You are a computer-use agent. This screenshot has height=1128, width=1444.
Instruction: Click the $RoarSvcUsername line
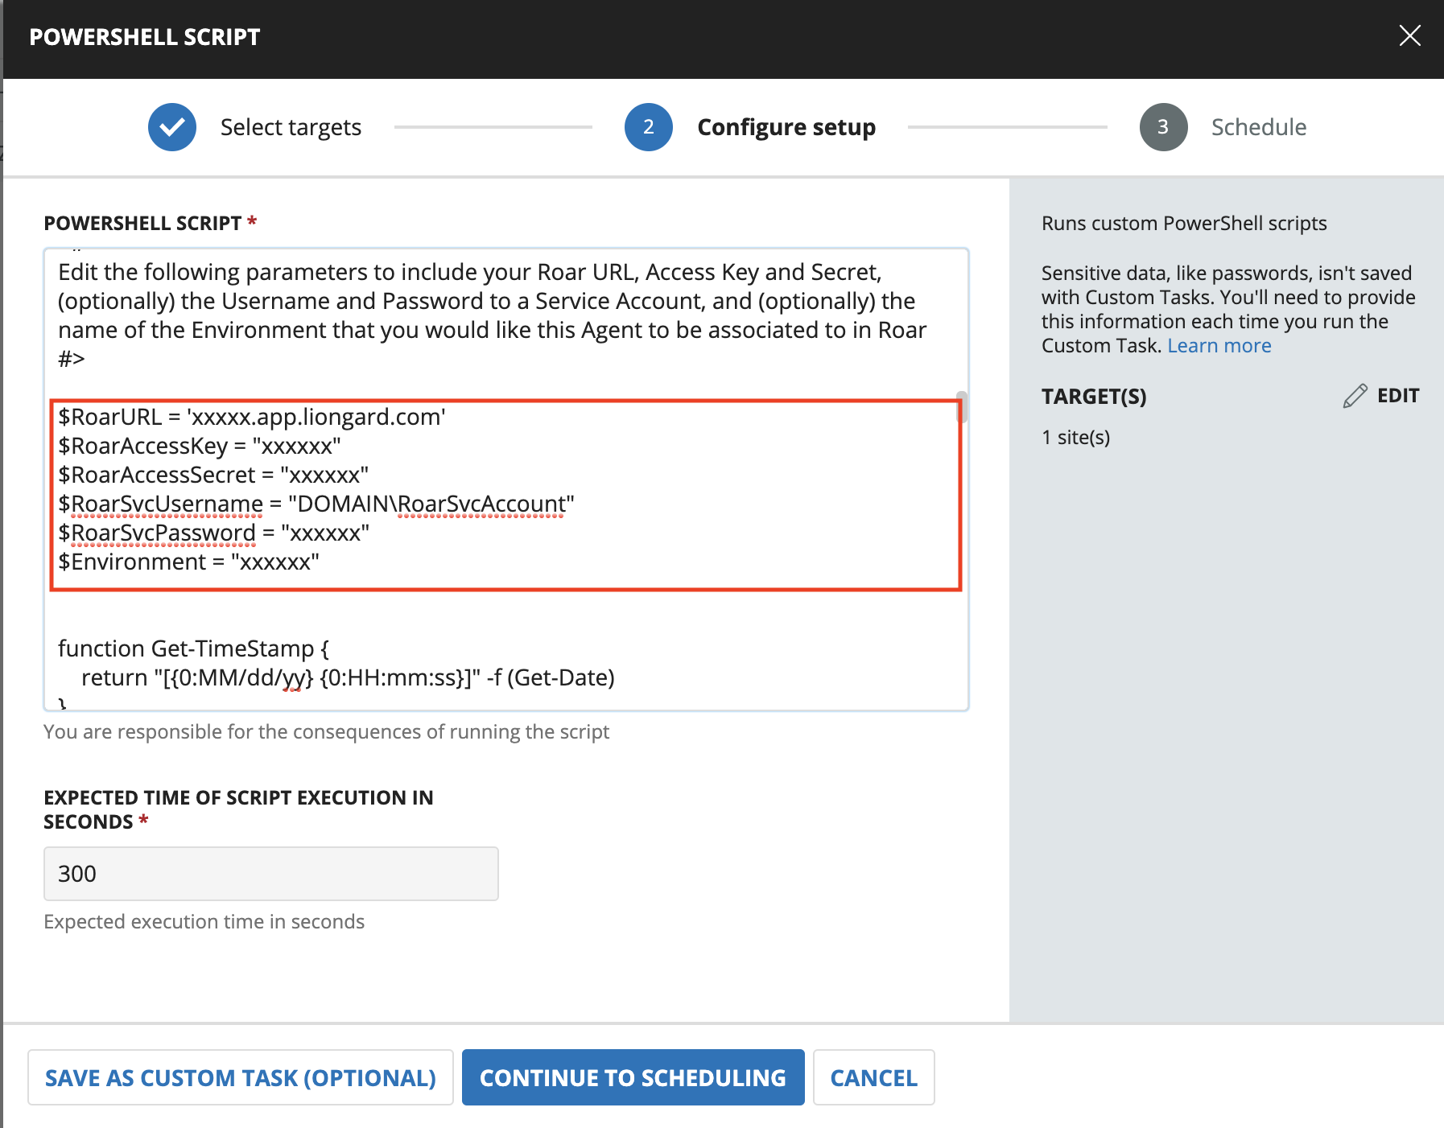click(316, 504)
